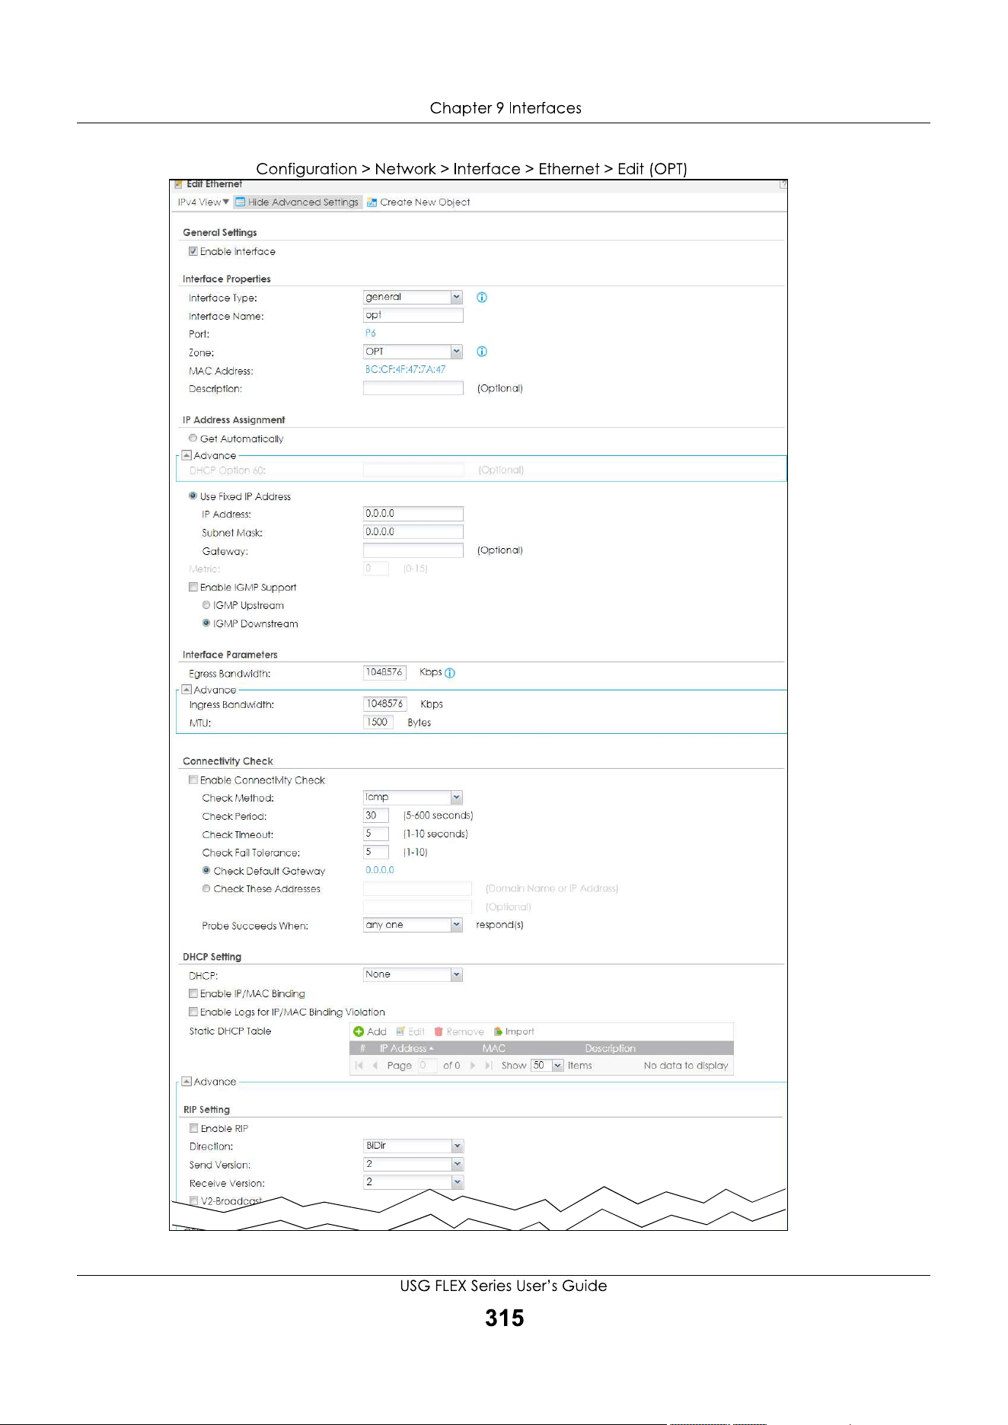Open the IPv4 View dropdown
1008x1425 pixels.
tap(203, 202)
